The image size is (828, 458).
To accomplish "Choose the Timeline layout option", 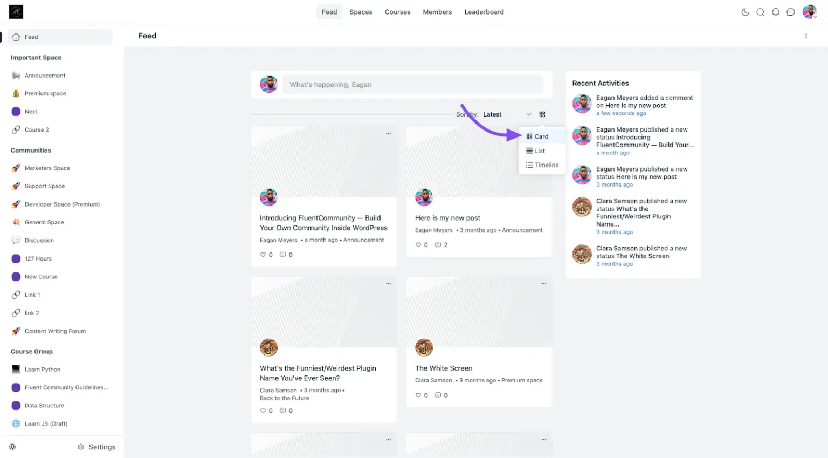I will pos(546,165).
